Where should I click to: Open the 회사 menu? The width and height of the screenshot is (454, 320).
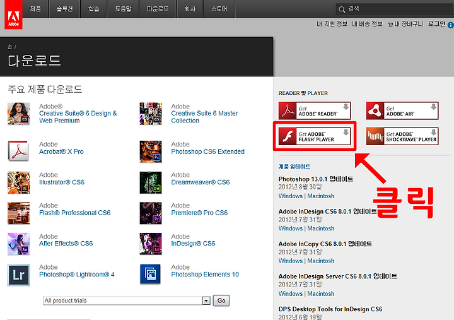[x=190, y=9]
